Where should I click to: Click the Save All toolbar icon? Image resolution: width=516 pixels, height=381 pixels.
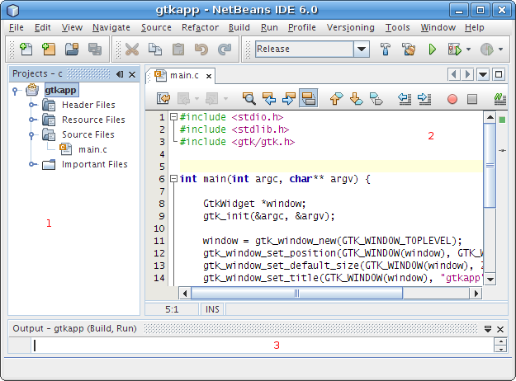95,49
